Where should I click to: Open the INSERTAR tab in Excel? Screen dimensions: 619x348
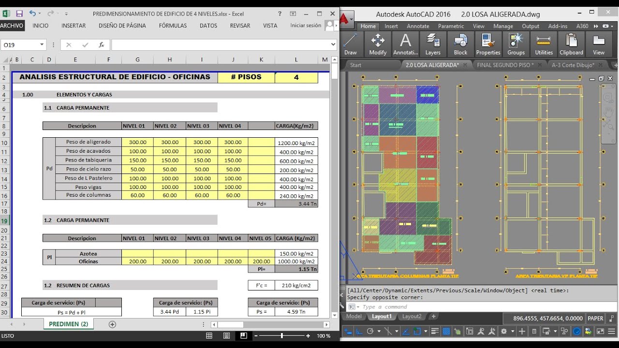pyautogui.click(x=74, y=26)
